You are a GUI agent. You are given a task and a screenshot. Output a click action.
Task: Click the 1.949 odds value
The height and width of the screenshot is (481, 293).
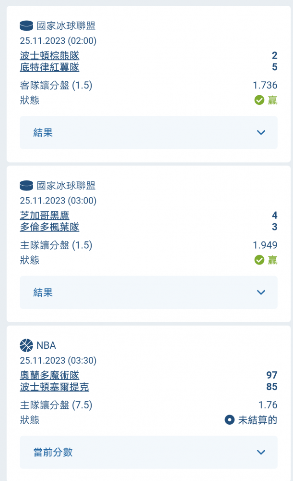point(265,245)
